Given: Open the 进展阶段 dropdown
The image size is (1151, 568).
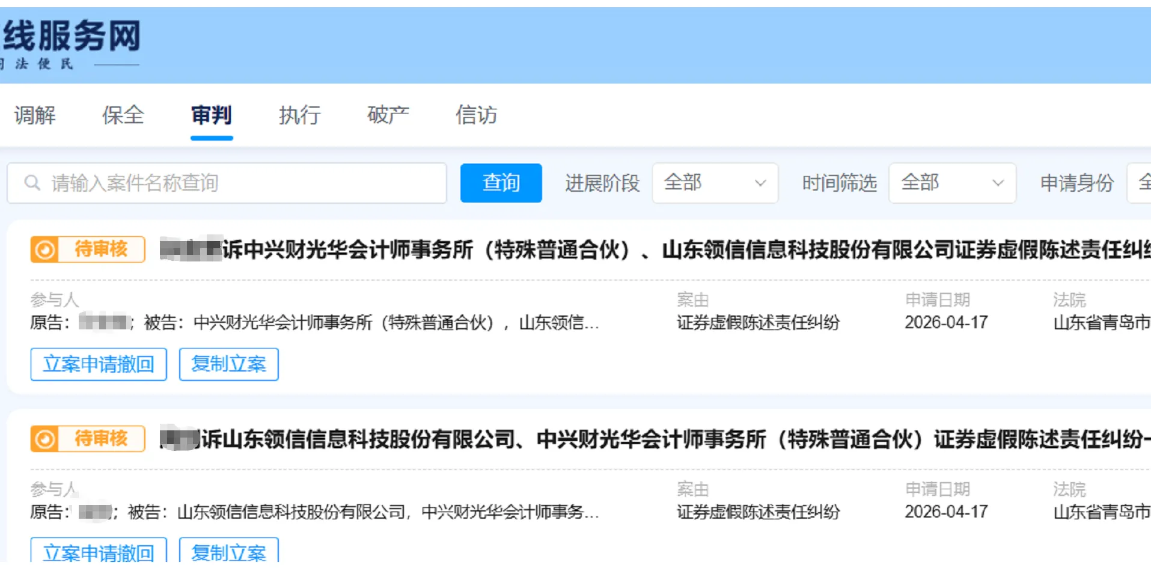Looking at the screenshot, I should (x=715, y=183).
